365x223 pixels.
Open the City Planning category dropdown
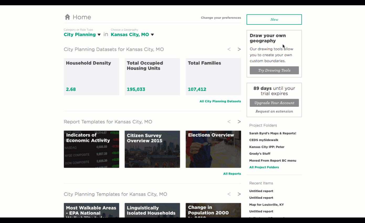[82, 35]
